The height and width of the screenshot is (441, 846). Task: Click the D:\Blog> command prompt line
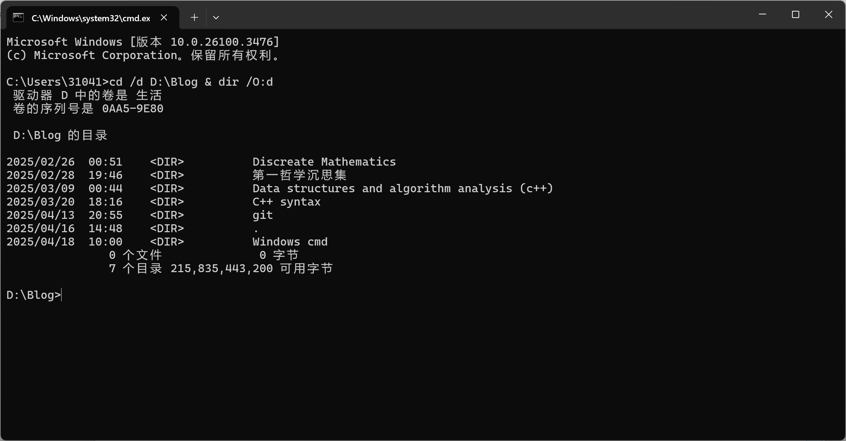click(x=34, y=295)
